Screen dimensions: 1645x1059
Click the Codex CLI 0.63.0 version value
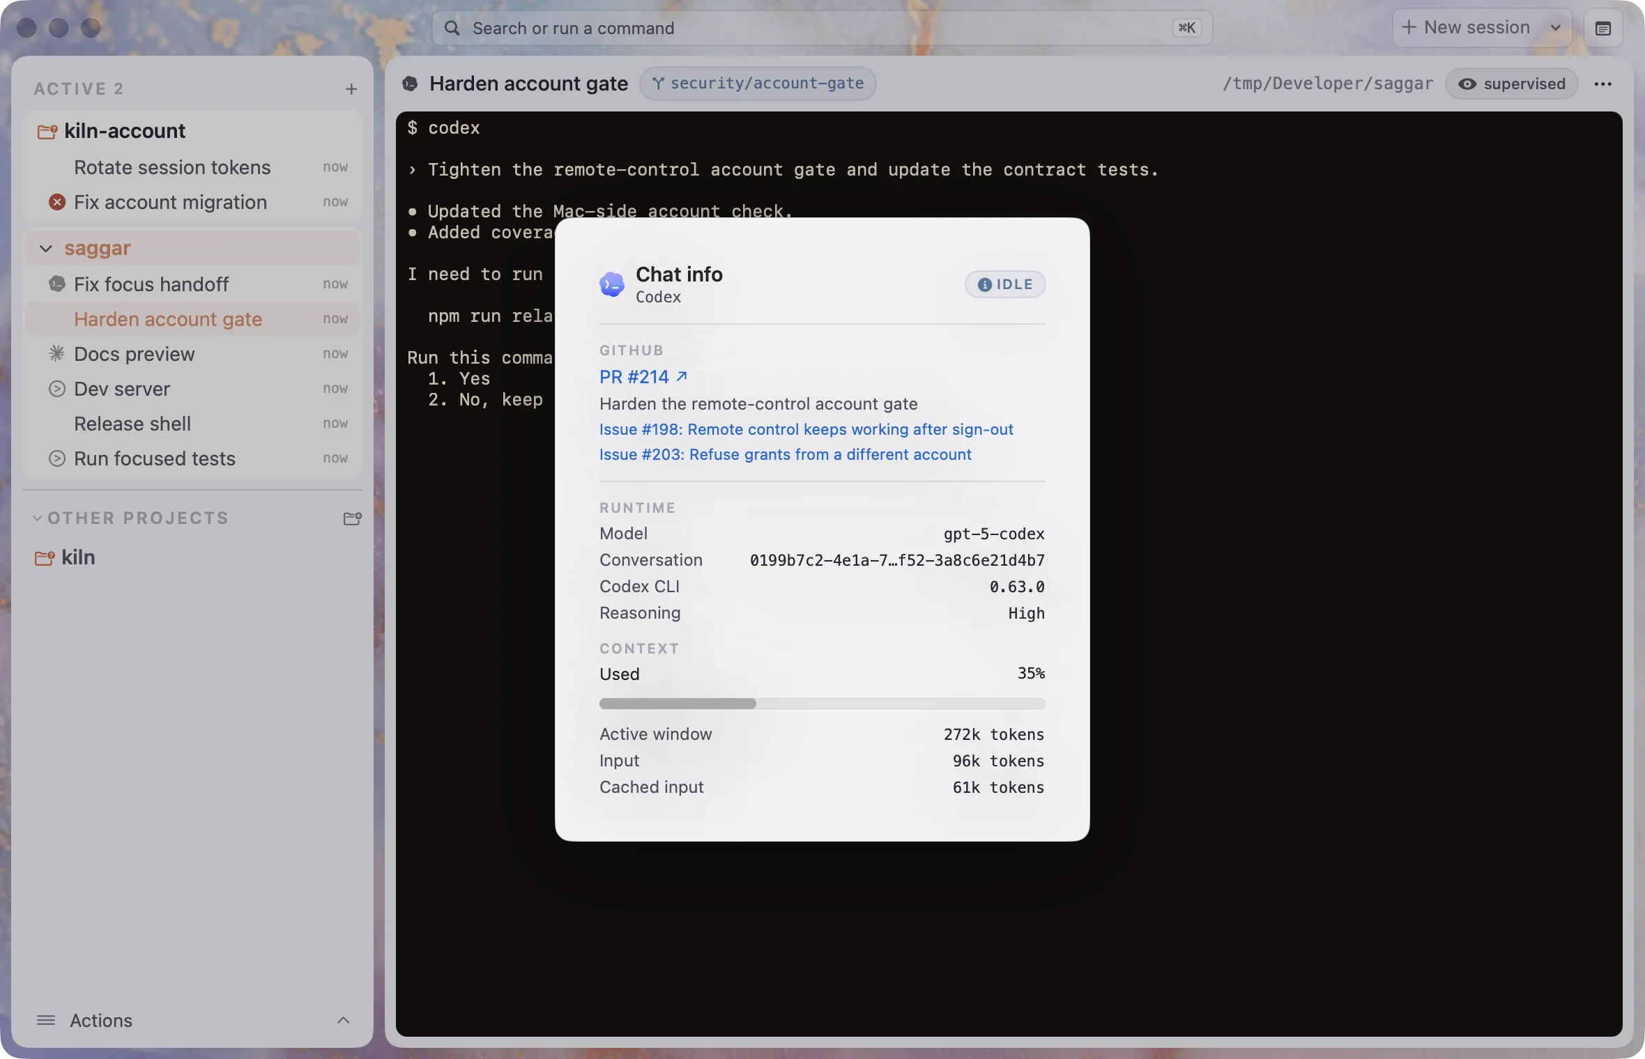tap(1017, 587)
